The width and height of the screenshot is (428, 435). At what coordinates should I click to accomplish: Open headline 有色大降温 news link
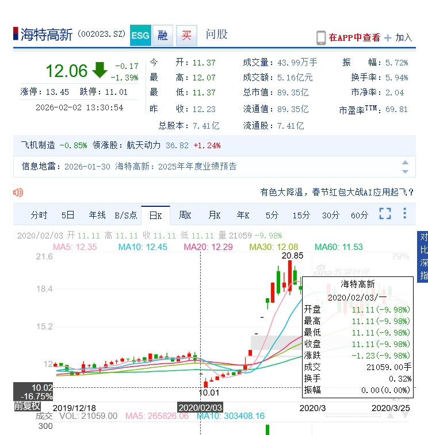337,192
